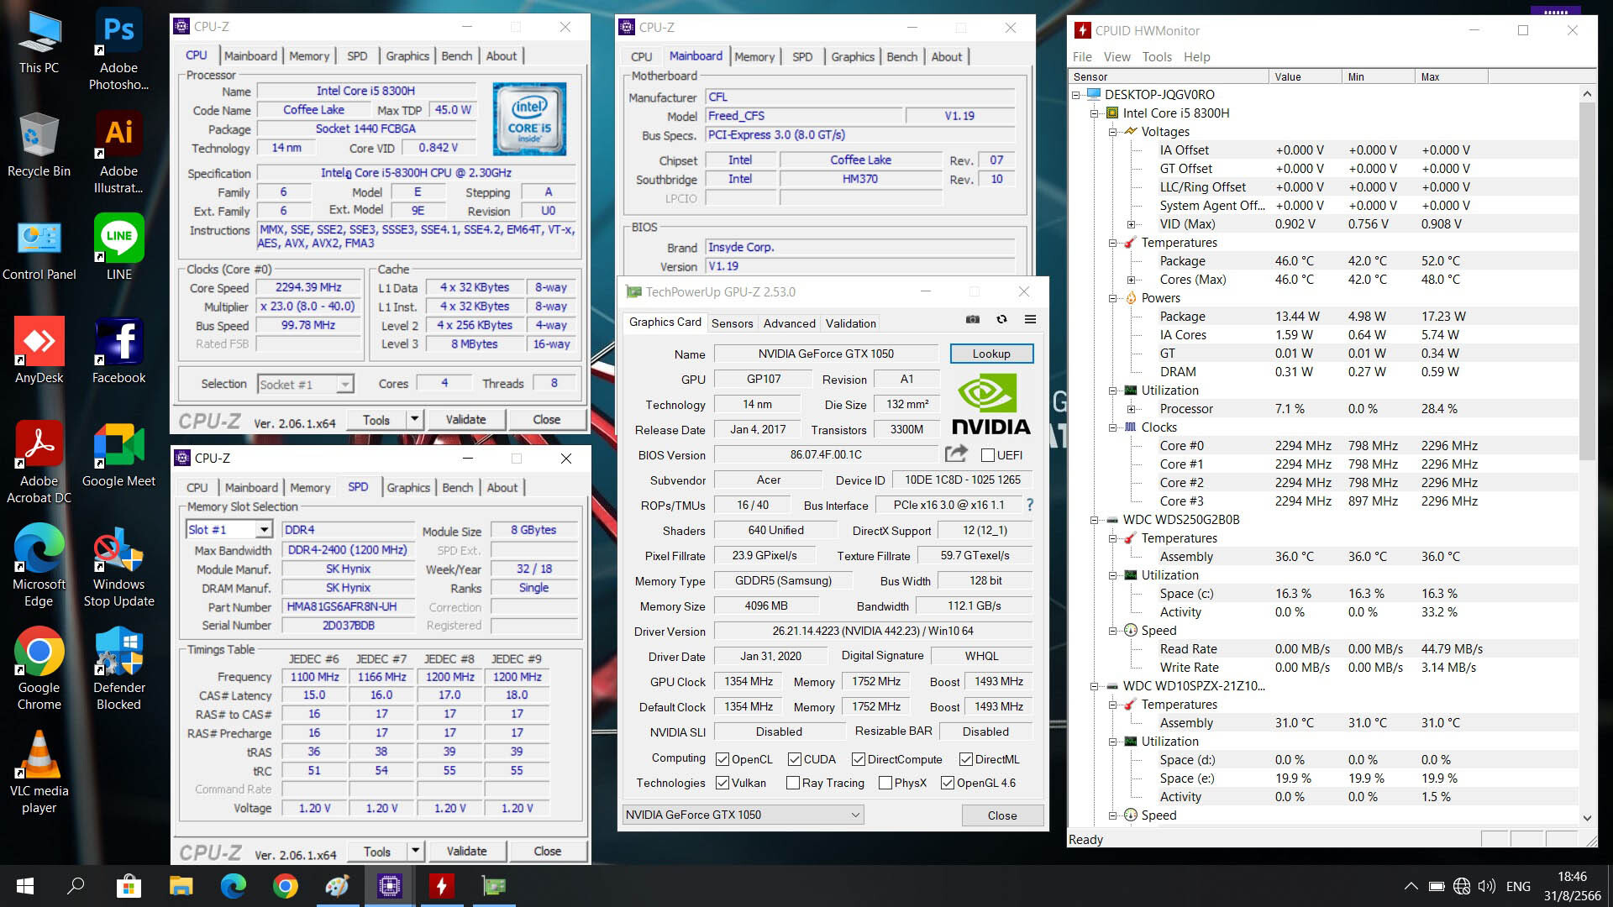Viewport: 1613px width, 907px height.
Task: Toggle PhysX checkbox in GPU-Z
Action: click(885, 783)
